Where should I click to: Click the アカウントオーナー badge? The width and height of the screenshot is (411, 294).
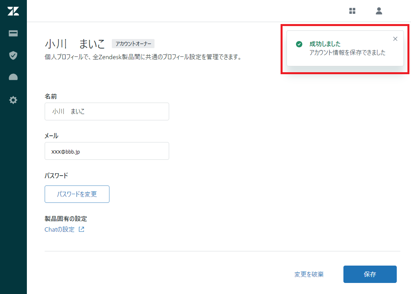click(134, 44)
